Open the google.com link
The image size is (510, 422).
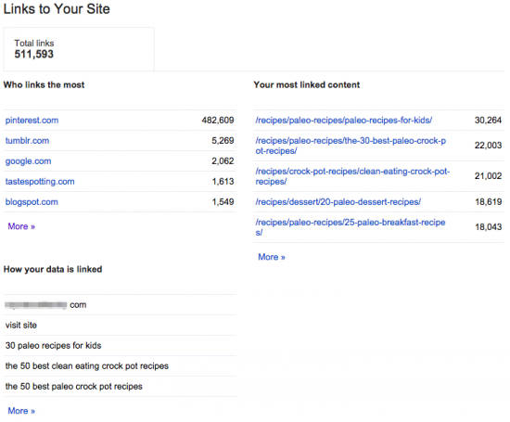(29, 161)
